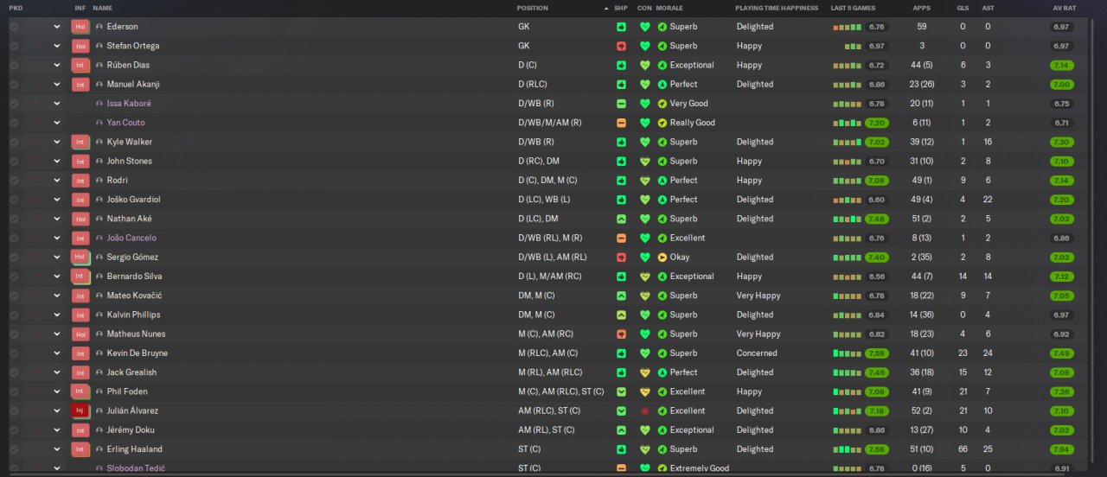The width and height of the screenshot is (1107, 477).
Task: Click Kevin De Bruyne's Concerned playing time status
Action: (757, 353)
